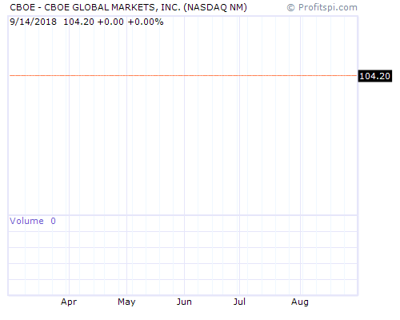Select the date 9/14/2018 in the chart header
This screenshot has width=400, height=320.
coord(34,22)
